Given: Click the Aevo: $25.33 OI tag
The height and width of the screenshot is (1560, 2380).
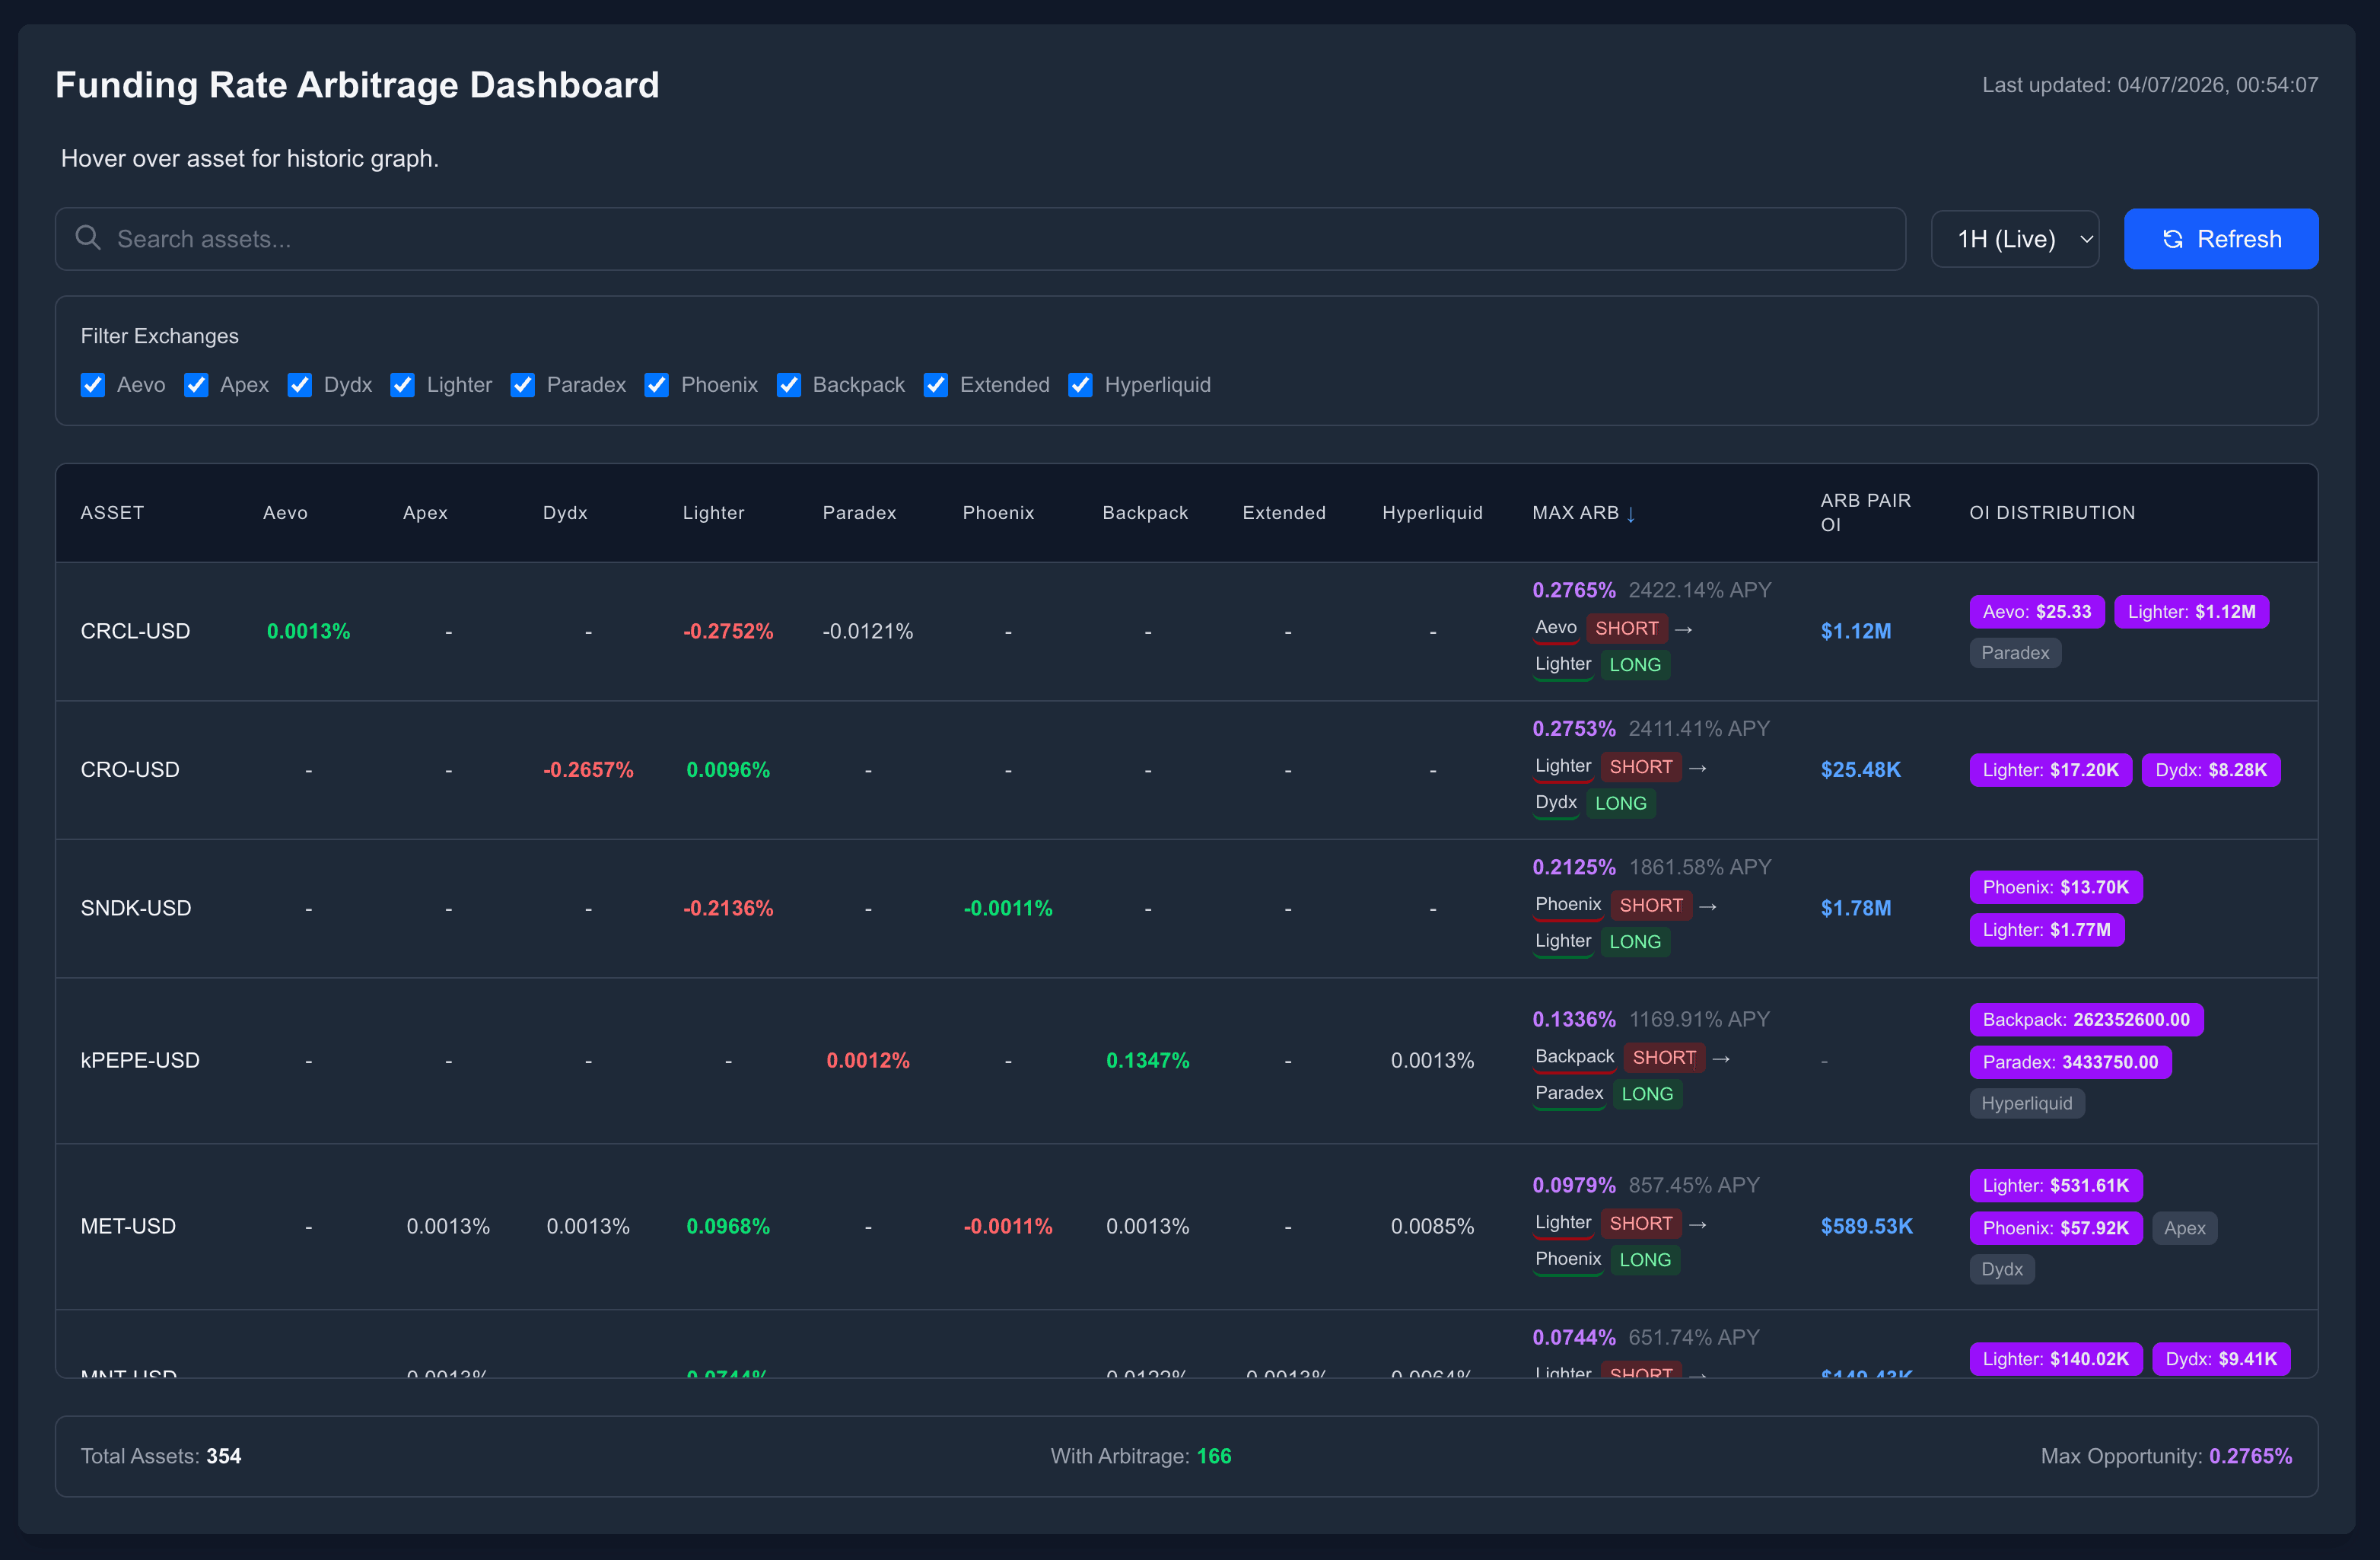Looking at the screenshot, I should [x=2037, y=612].
